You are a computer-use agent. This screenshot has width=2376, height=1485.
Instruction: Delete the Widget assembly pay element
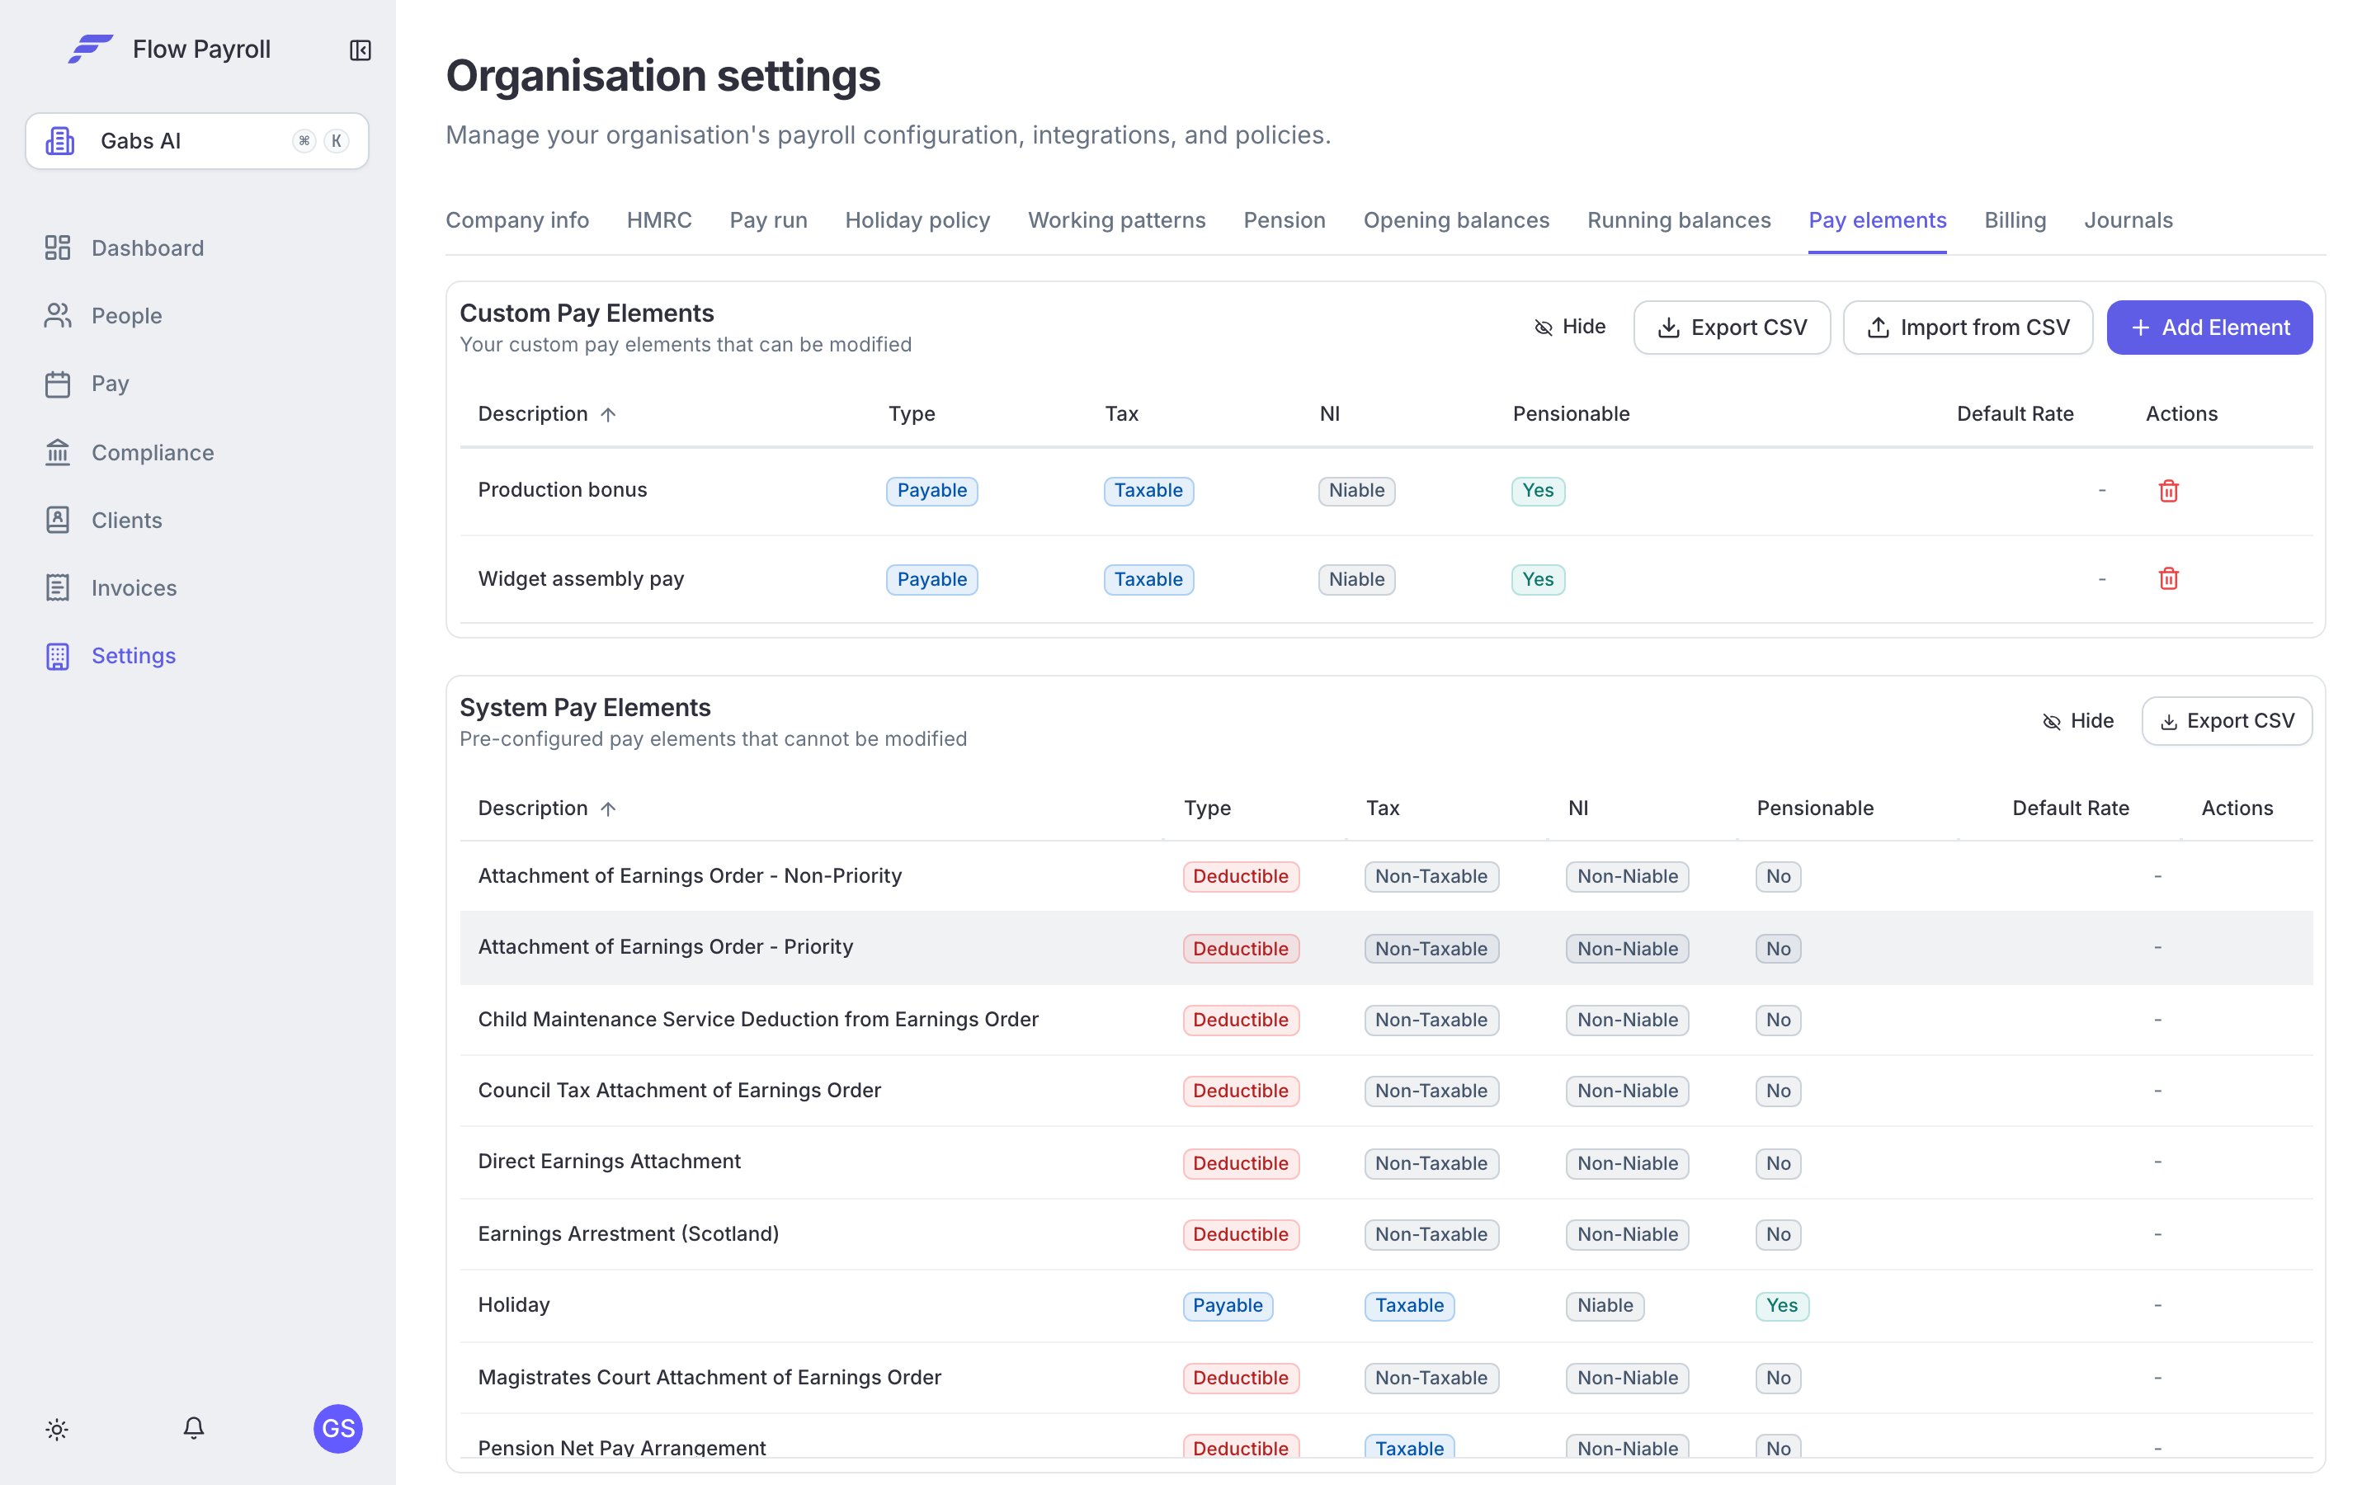2169,578
